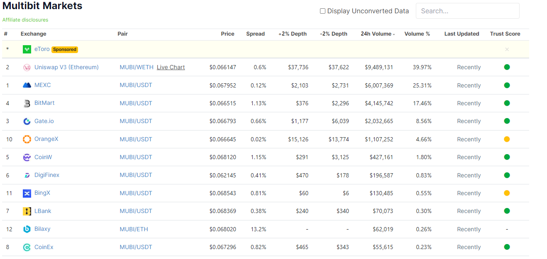Screen dimensions: 547x259
Task: Open the BitMart exchange name link
Action: point(44,103)
